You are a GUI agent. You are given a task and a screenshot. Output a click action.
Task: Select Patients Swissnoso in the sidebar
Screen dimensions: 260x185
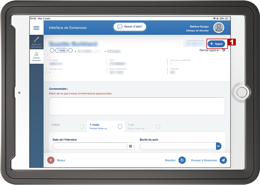click(36, 57)
